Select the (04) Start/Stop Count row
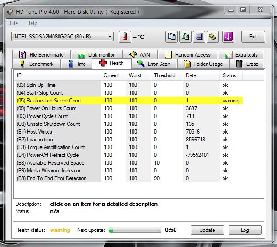 (129, 93)
